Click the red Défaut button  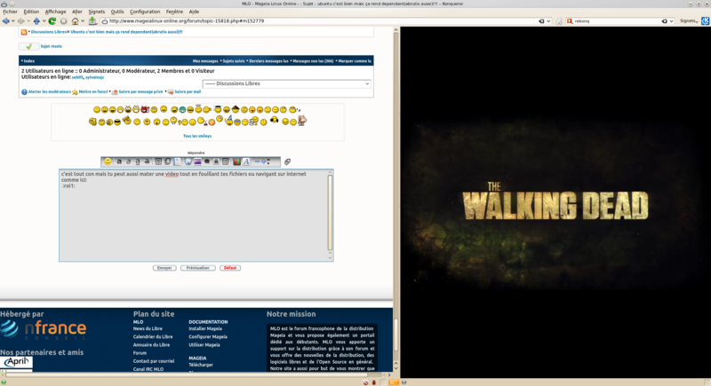[x=230, y=268]
